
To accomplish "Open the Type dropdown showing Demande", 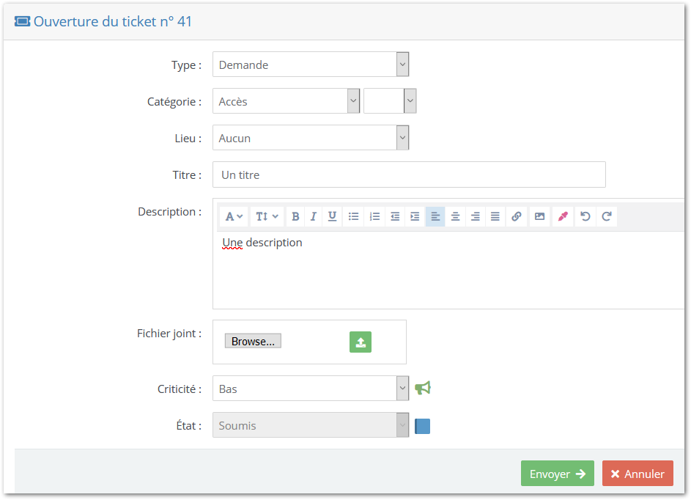I will [x=311, y=65].
